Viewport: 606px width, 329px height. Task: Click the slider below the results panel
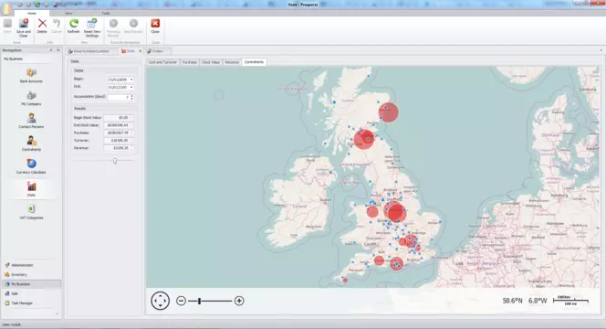115,161
